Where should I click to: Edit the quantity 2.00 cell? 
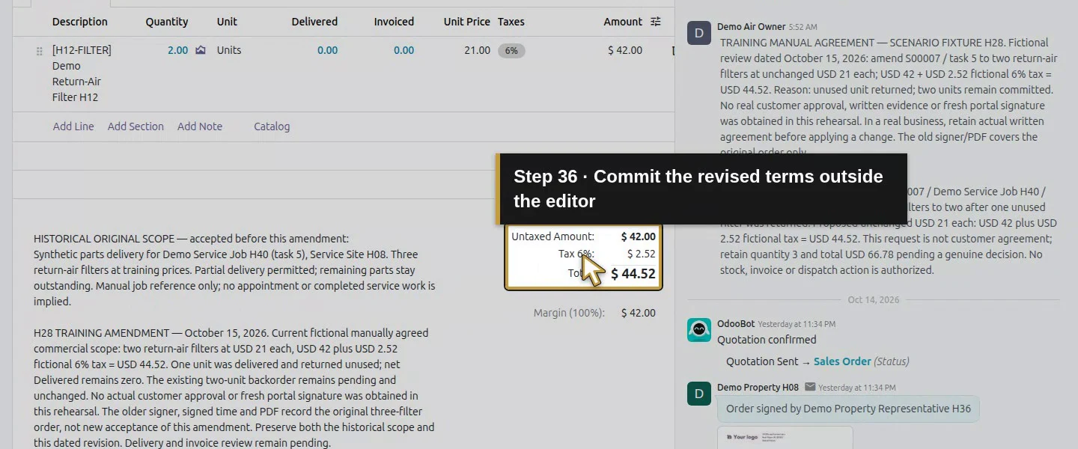[178, 50]
